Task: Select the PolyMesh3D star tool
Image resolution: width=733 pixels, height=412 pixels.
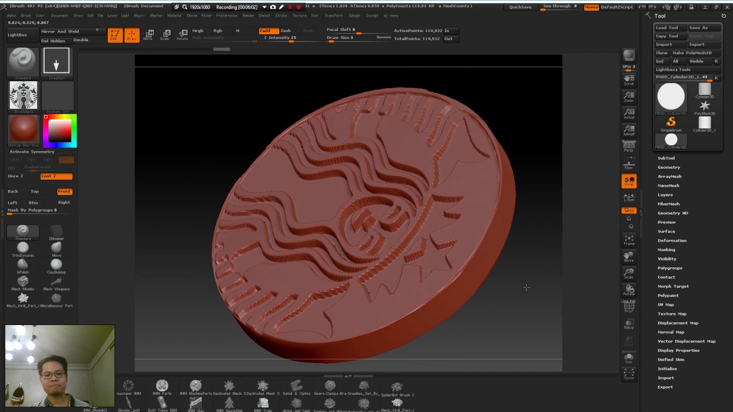Action: [x=704, y=107]
